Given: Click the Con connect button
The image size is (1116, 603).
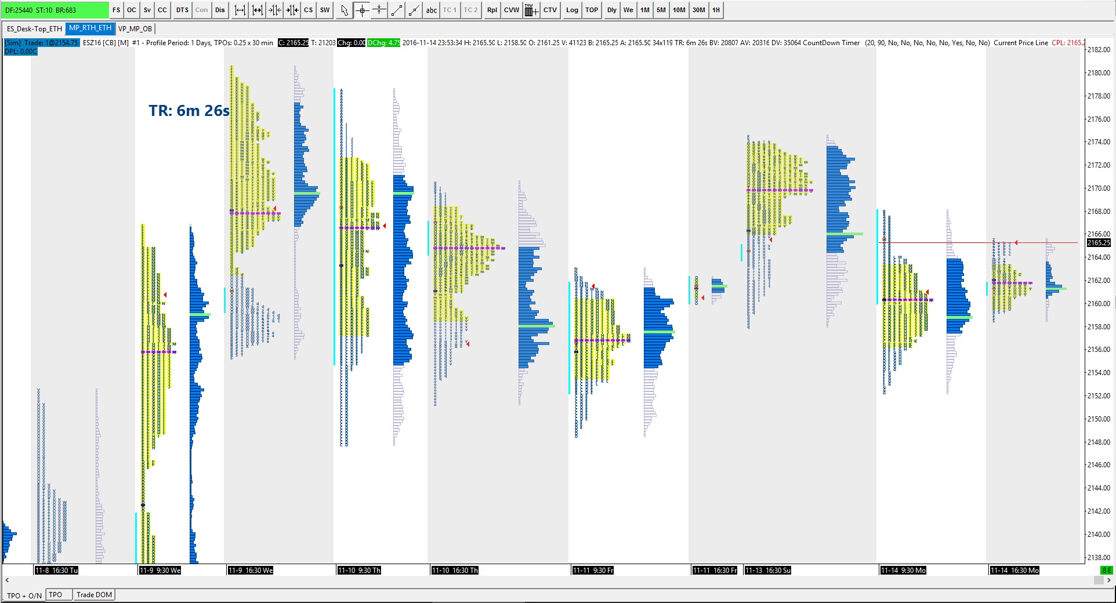Looking at the screenshot, I should click(x=201, y=10).
